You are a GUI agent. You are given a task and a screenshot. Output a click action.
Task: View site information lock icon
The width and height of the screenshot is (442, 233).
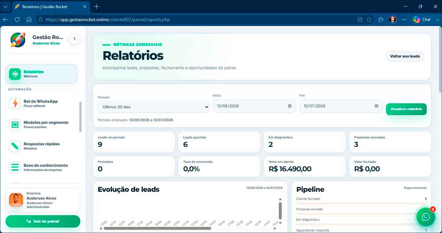[x=40, y=19]
